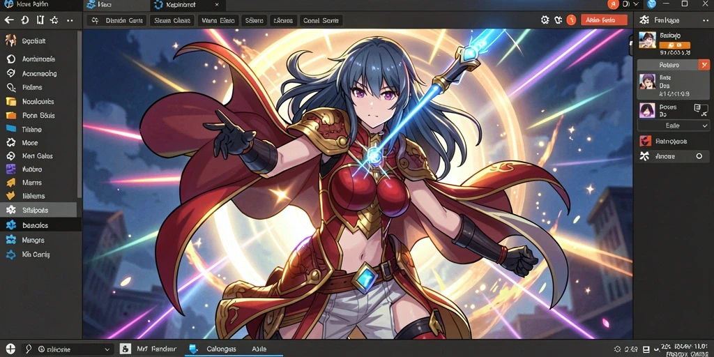Click the left sidebar vertical scrollbar

tap(79, 114)
